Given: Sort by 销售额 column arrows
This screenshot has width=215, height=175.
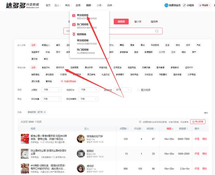Looking at the screenshot, I should [x=187, y=128].
